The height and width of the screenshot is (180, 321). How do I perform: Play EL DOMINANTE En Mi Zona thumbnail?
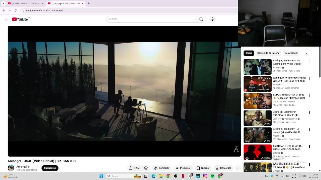click(x=258, y=101)
